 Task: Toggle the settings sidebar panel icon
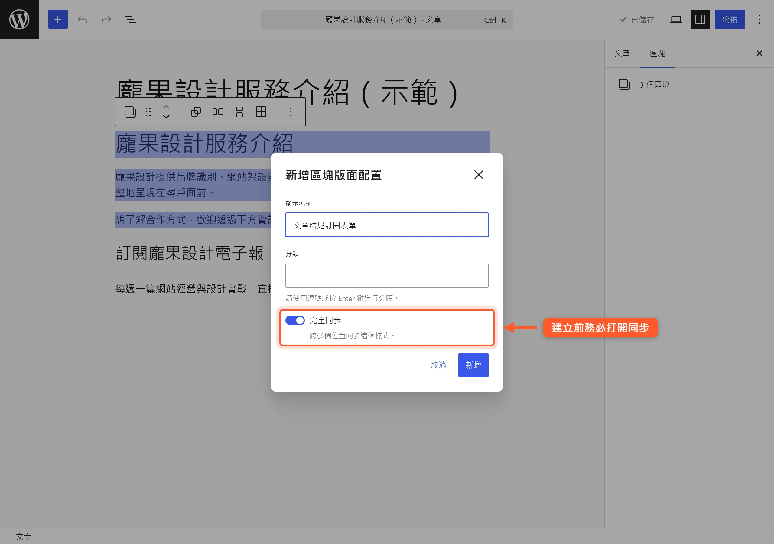click(x=700, y=20)
